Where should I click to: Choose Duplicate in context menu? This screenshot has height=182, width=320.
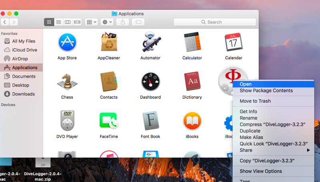(x=273, y=131)
